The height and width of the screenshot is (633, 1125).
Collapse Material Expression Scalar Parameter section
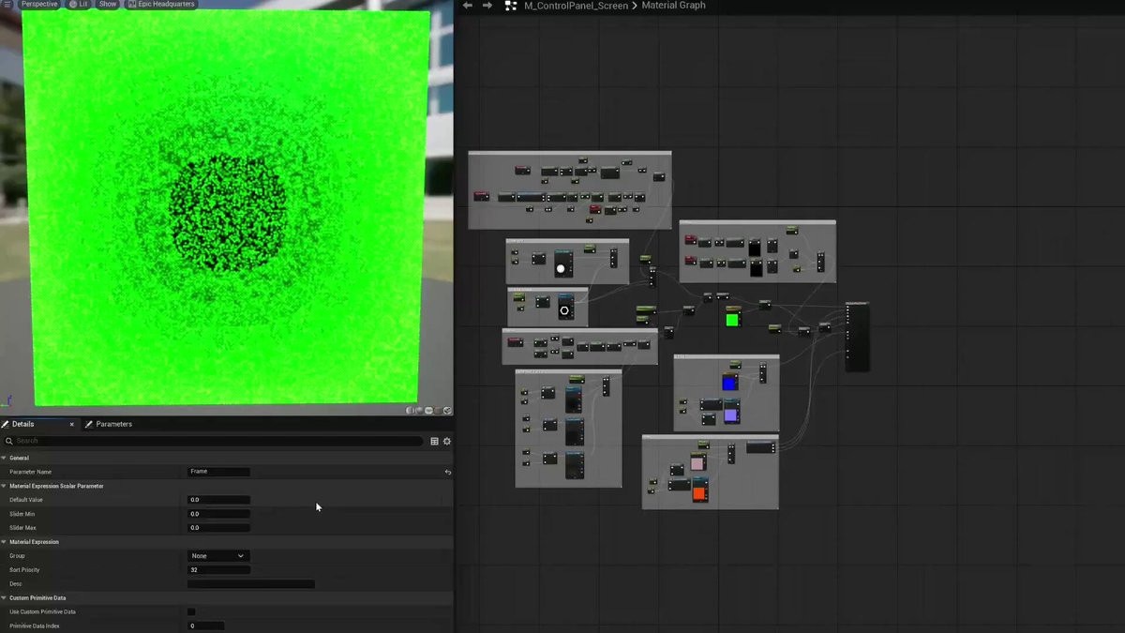click(4, 486)
